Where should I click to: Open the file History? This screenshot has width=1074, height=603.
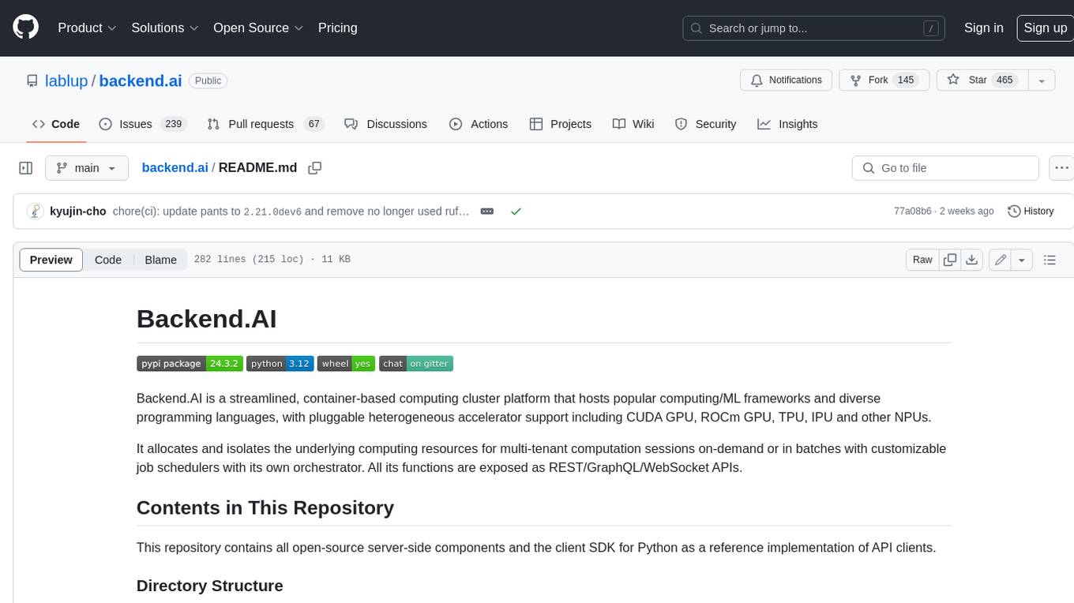click(x=1031, y=212)
